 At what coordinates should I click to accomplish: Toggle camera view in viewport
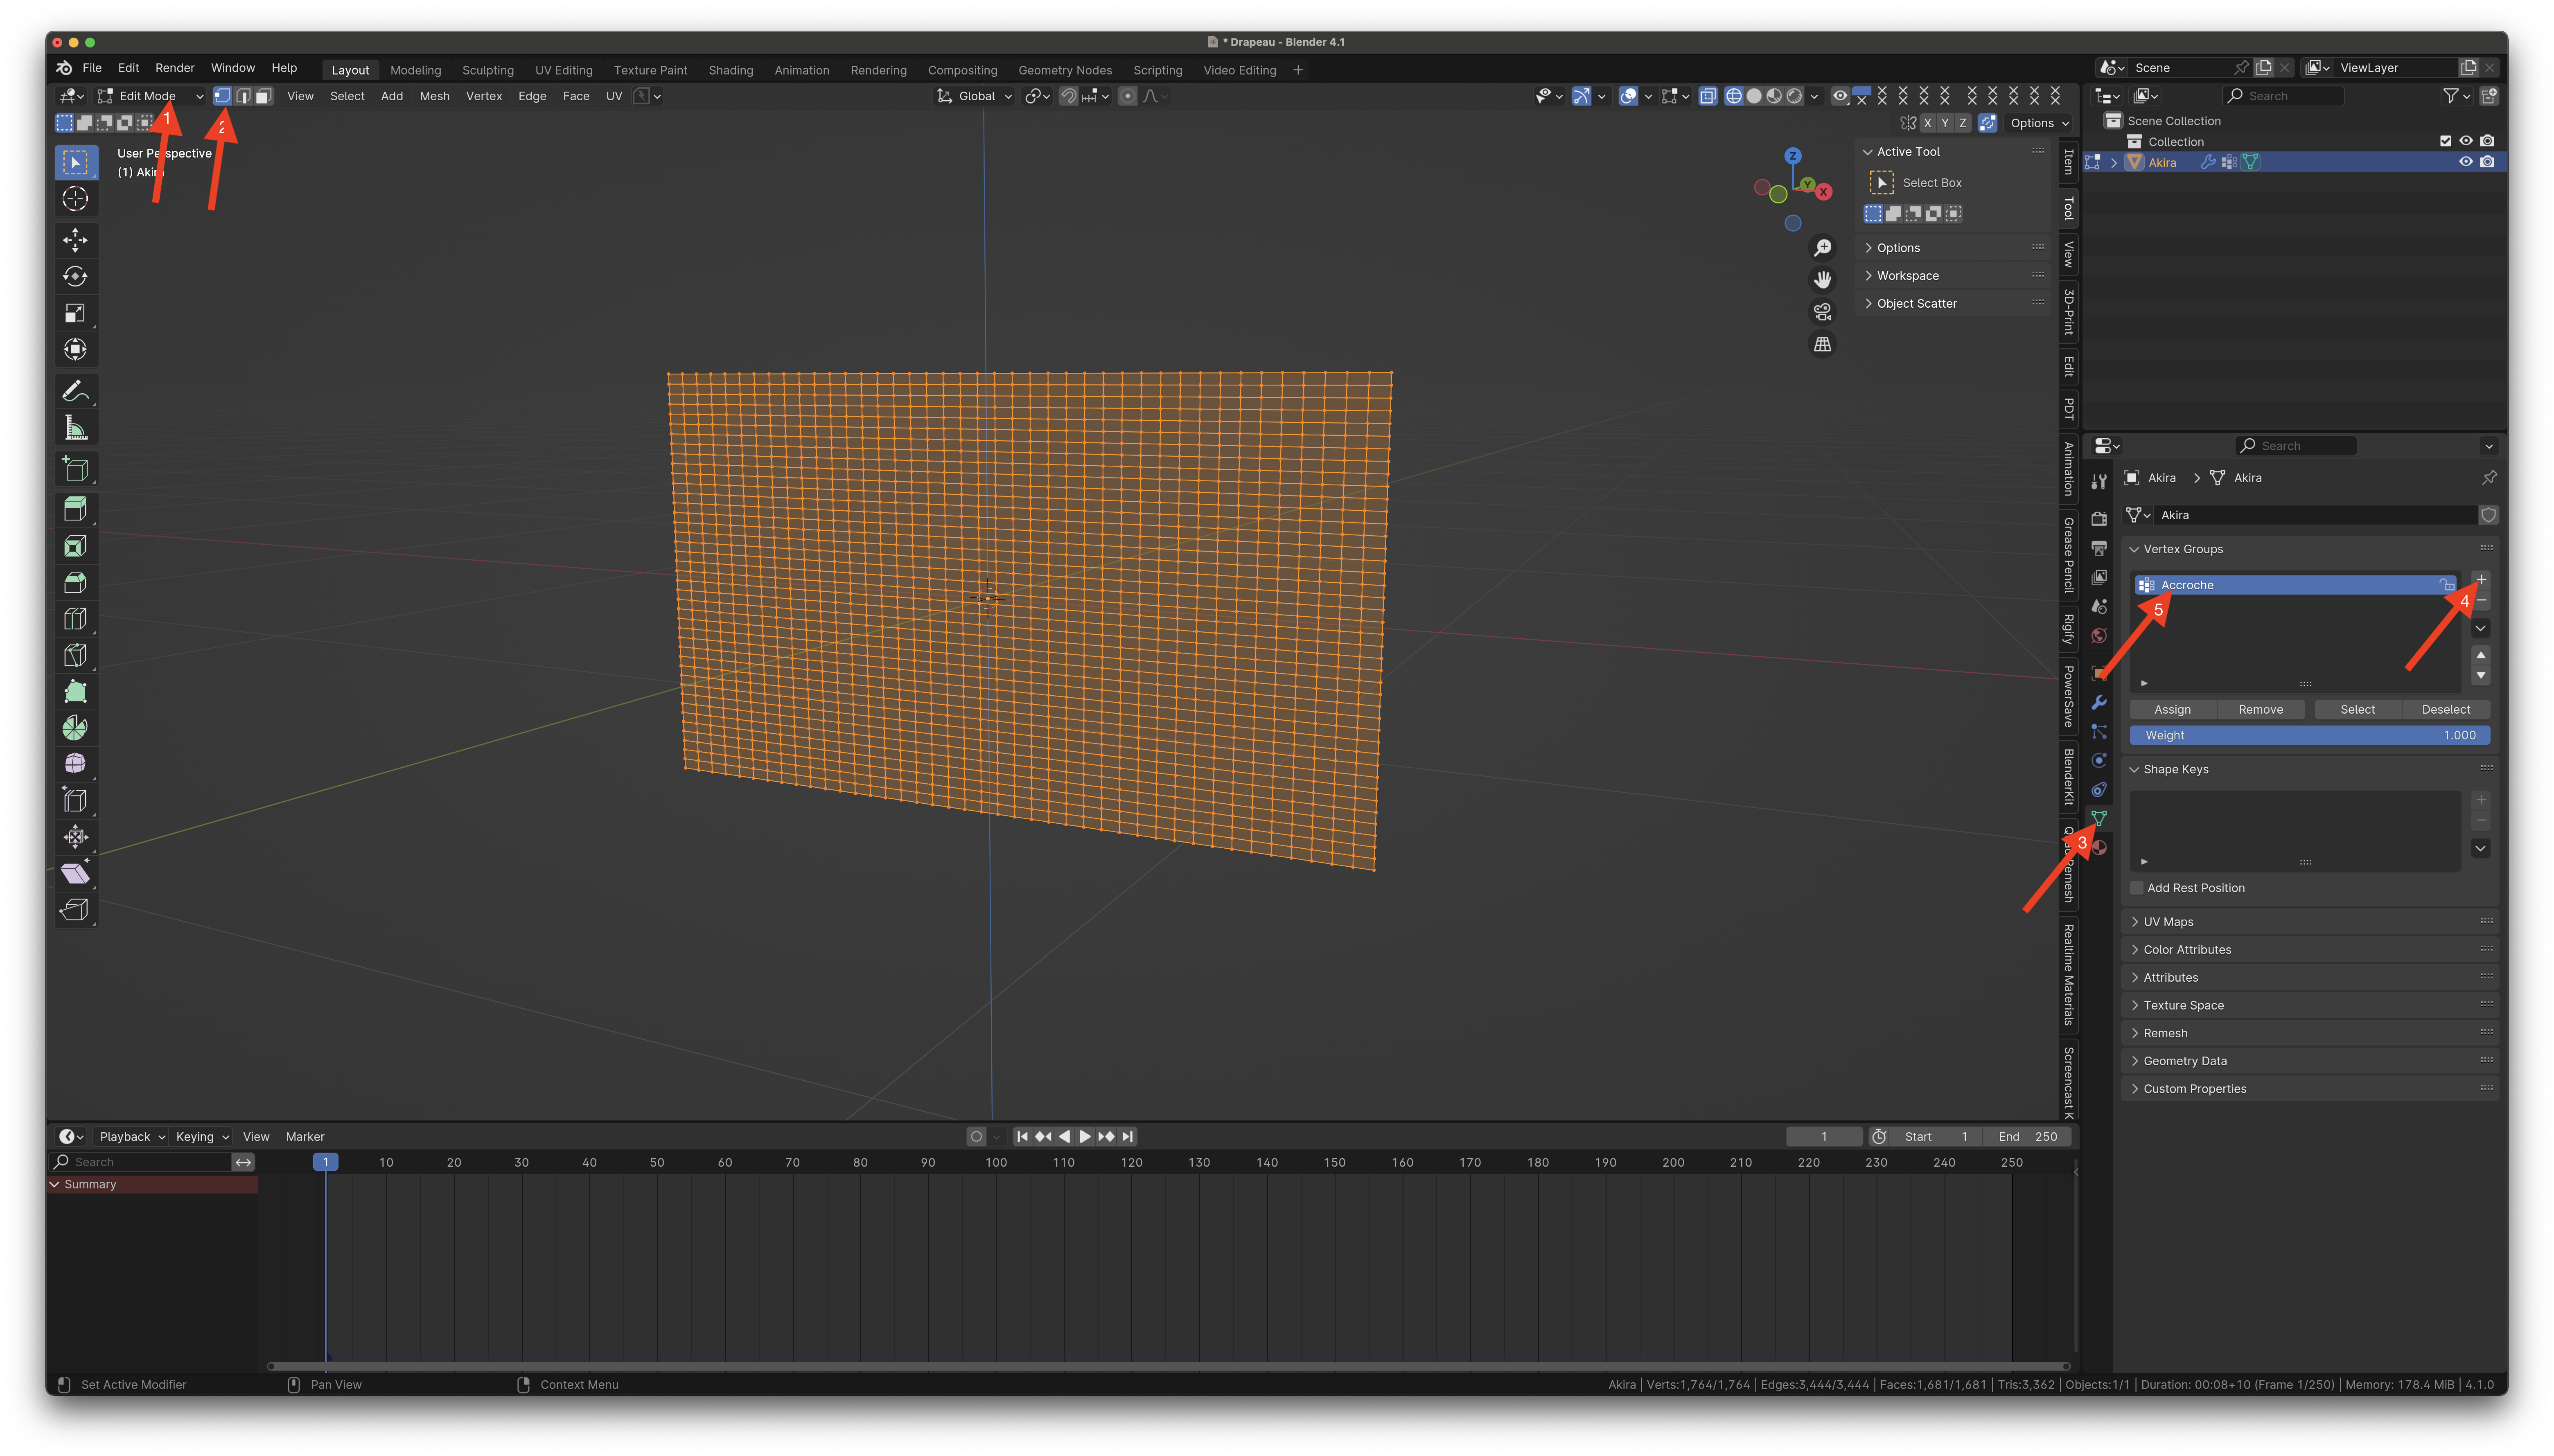[x=1823, y=312]
